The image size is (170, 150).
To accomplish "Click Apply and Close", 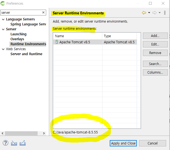I will pos(123,143).
